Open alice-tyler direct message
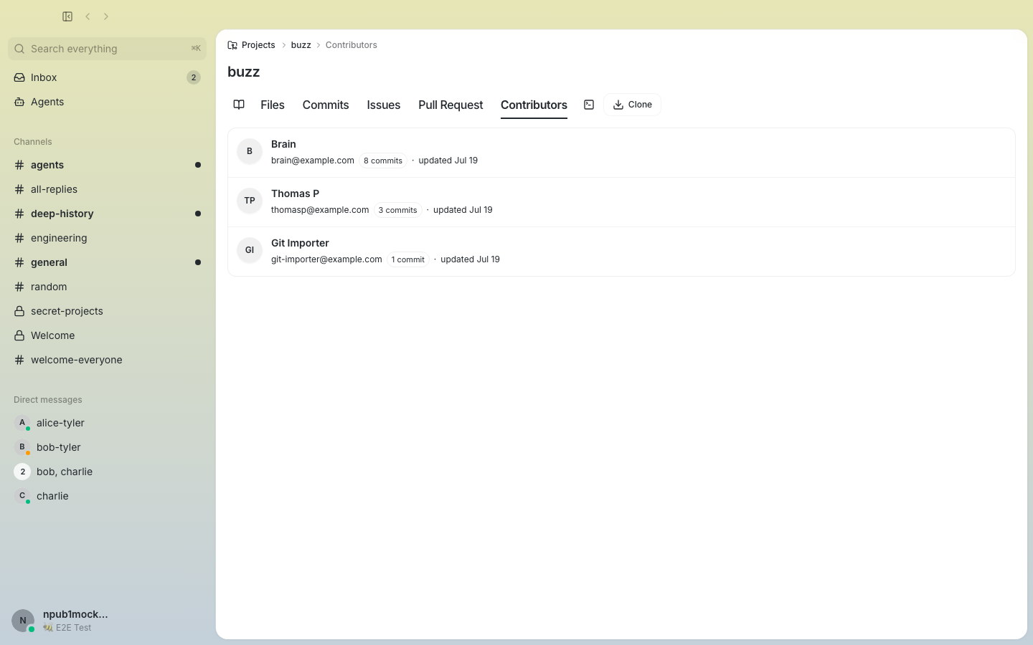Viewport: 1033px width, 645px height. [107, 423]
